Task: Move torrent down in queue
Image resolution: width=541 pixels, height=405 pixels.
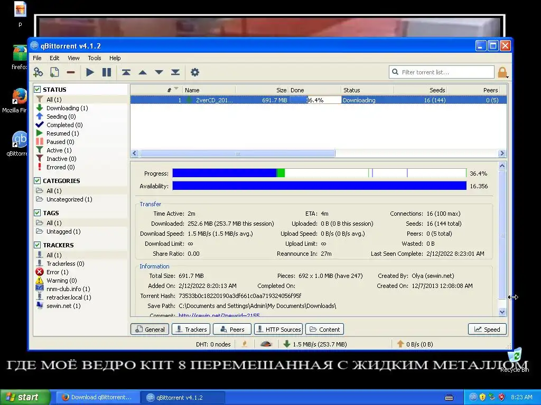Action: click(x=158, y=72)
